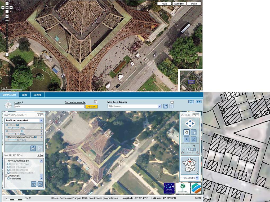Check the Sites de référence checkbox
Screen dimensions: 270x202
click(x=8, y=164)
